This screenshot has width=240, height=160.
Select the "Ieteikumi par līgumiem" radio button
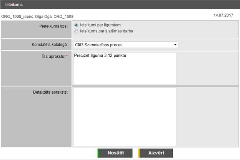pyautogui.click(x=76, y=25)
